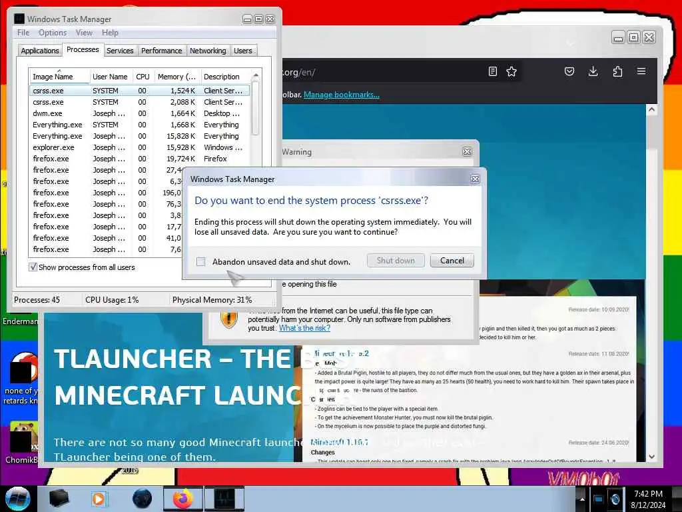682x512 pixels.
Task: Sort processes by User Name column
Action: click(x=110, y=77)
